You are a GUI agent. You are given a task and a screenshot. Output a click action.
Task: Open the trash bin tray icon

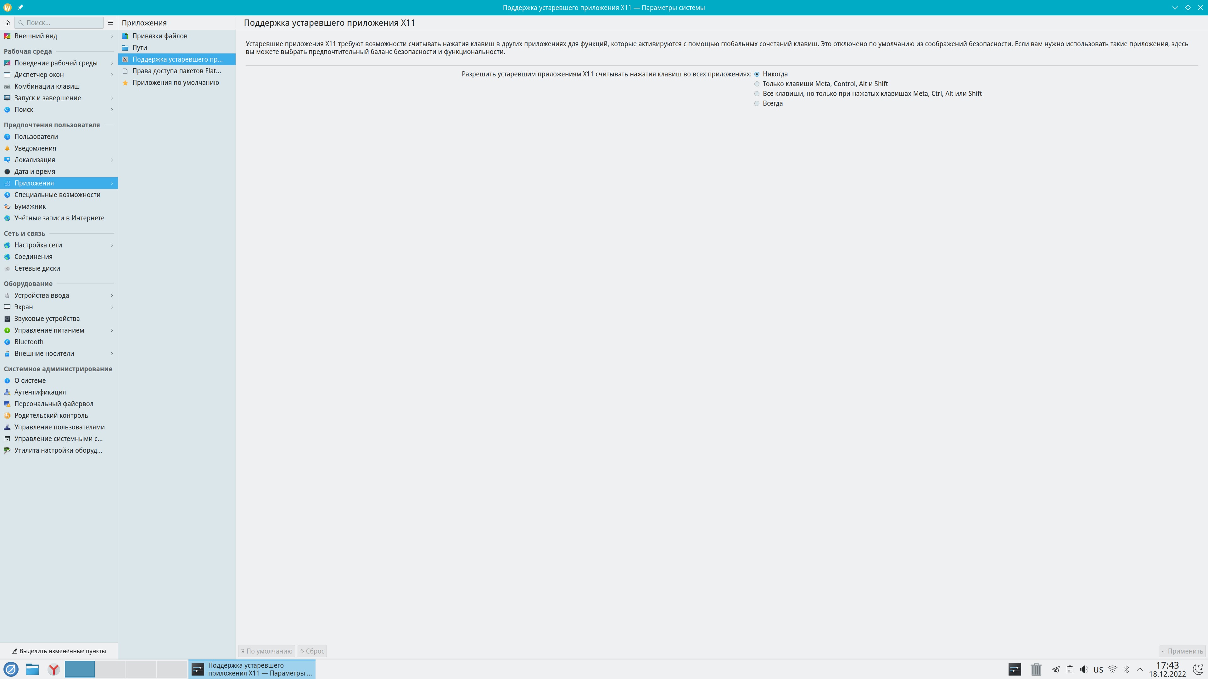(1036, 669)
